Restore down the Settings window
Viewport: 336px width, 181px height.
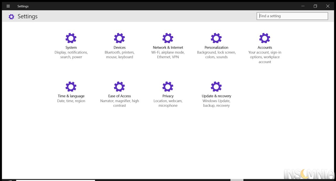pyautogui.click(x=315, y=6)
